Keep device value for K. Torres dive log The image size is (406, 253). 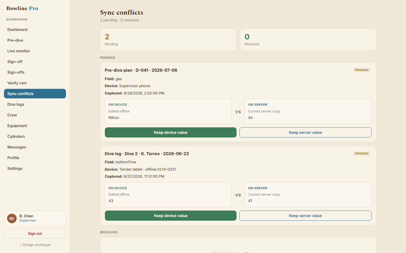(171, 216)
